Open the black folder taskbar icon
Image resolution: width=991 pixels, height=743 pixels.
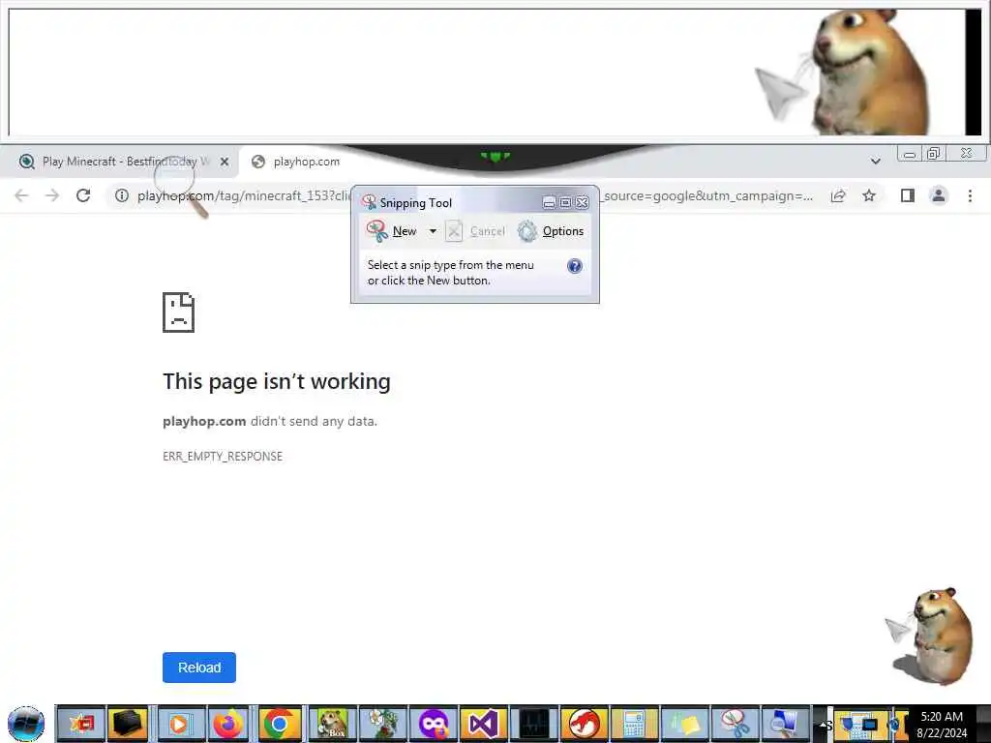point(129,724)
